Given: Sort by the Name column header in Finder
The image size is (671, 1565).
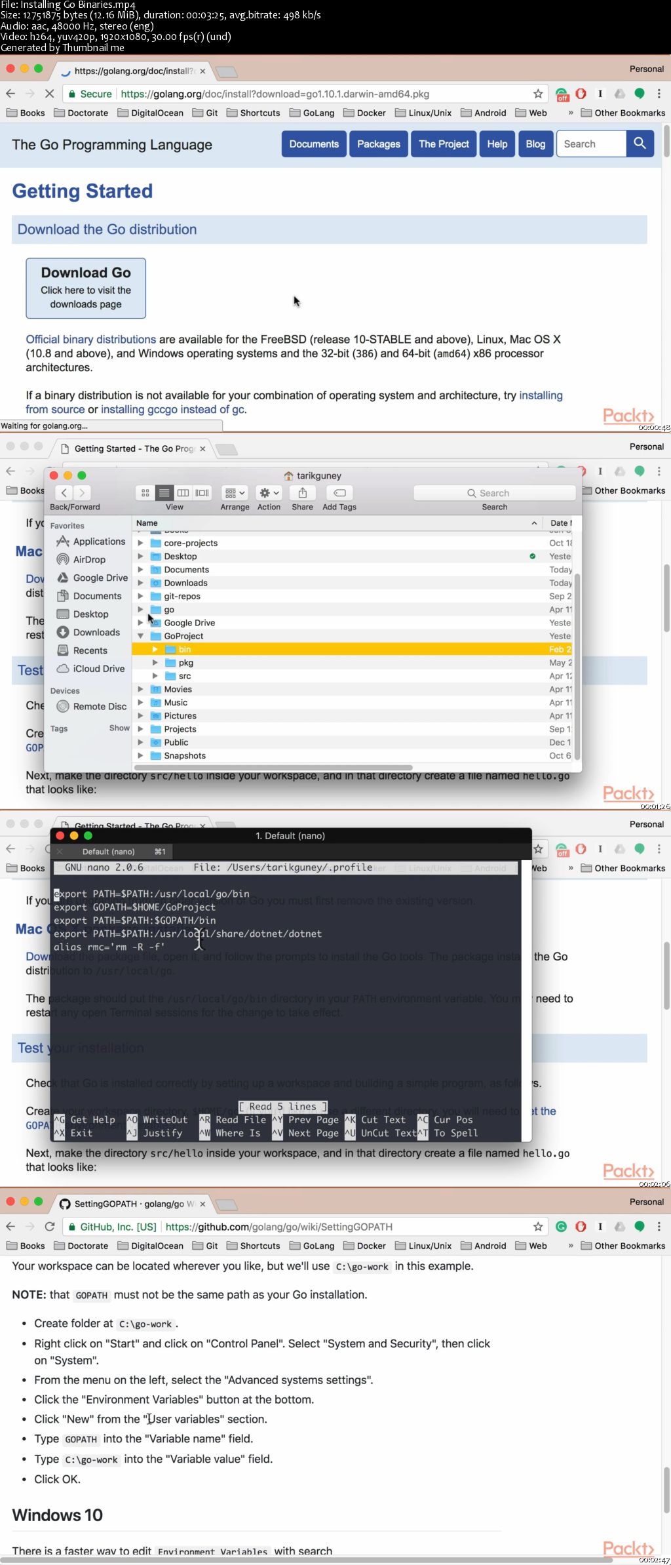Looking at the screenshot, I should 337,523.
